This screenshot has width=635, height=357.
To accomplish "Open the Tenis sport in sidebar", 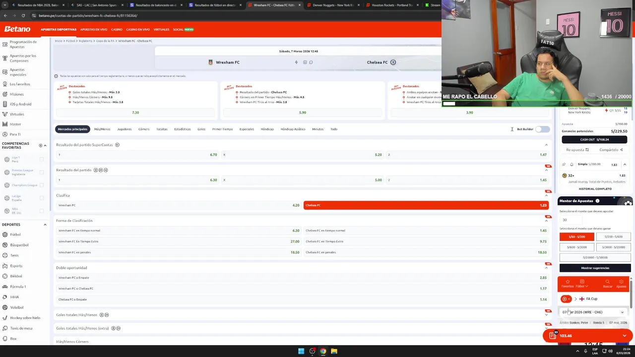I will coord(14,255).
